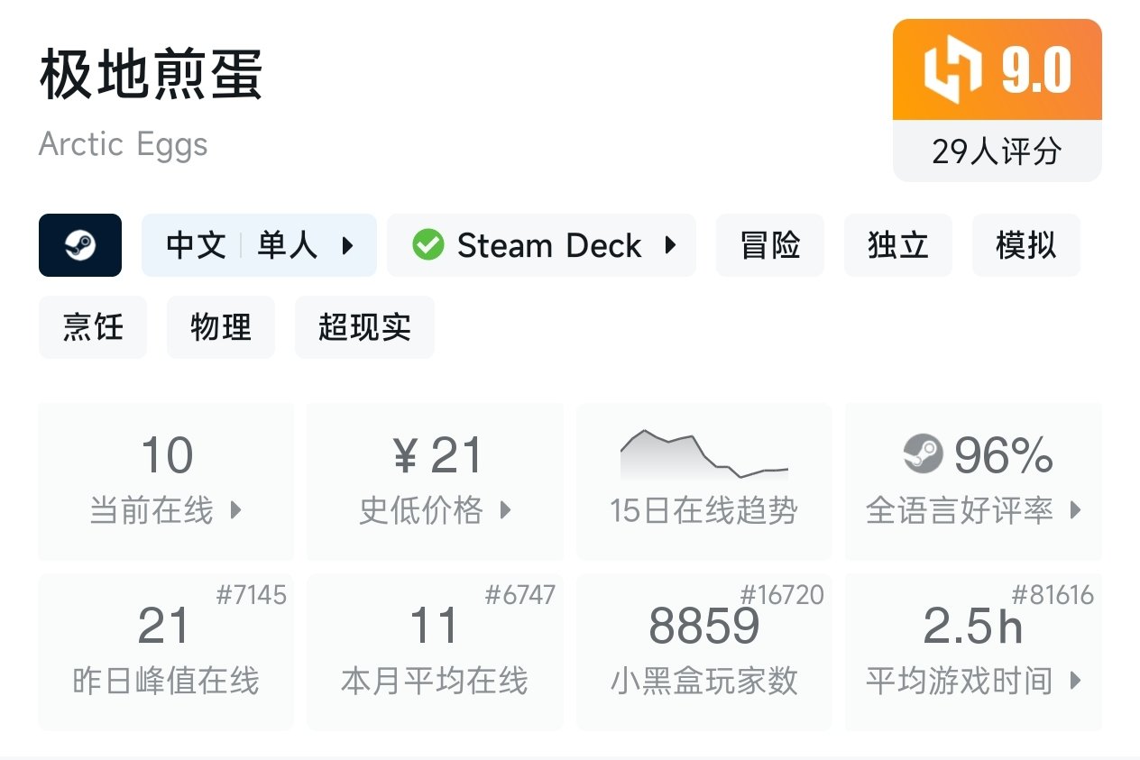Screen dimensions: 1140x760
Task: Select the 模拟 genre tag
Action: (1025, 245)
